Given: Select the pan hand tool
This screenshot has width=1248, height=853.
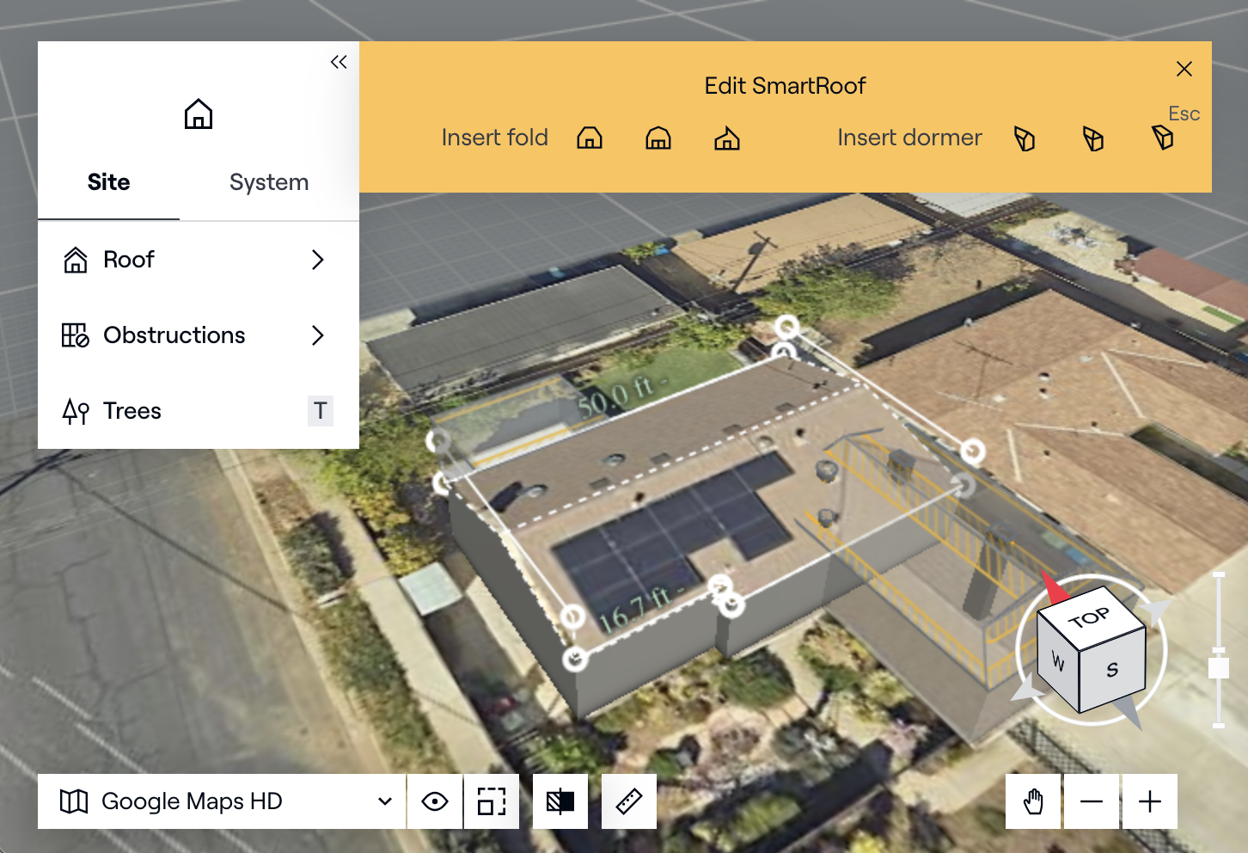Looking at the screenshot, I should (1033, 801).
